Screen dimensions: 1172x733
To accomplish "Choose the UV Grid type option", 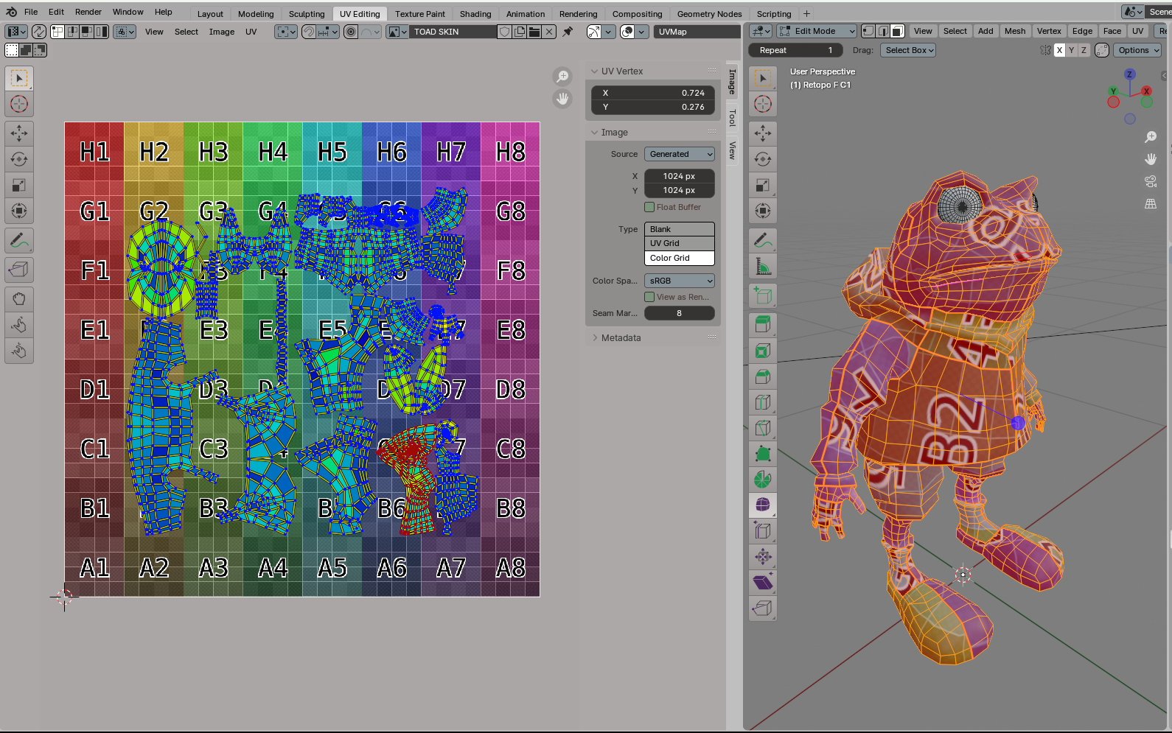I will [679, 243].
